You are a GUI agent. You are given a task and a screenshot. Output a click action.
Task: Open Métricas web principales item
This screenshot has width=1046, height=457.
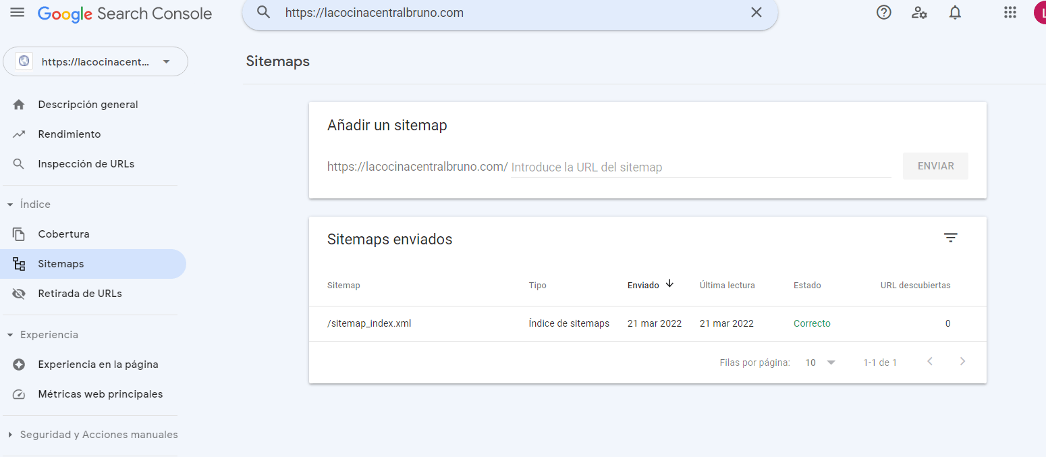tap(93, 394)
